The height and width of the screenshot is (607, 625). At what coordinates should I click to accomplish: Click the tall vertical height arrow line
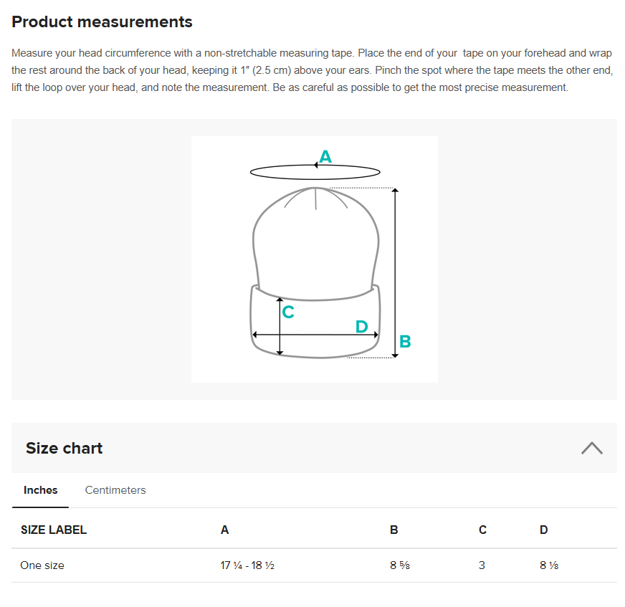[395, 273]
